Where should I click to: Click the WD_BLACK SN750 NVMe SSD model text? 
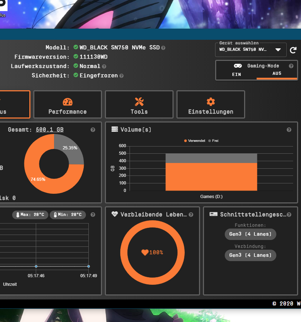pyautogui.click(x=120, y=47)
